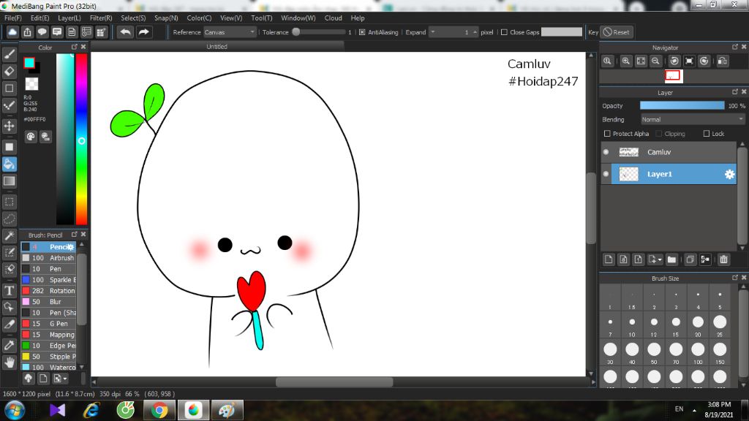The height and width of the screenshot is (421, 749).
Task: Click the Flip view icon in Navigator
Action: tap(723, 61)
